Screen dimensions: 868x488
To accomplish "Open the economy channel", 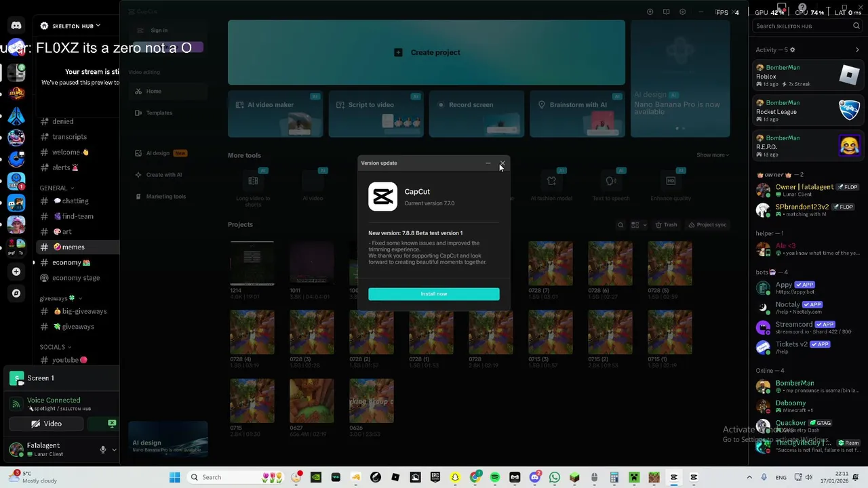I will (x=71, y=262).
